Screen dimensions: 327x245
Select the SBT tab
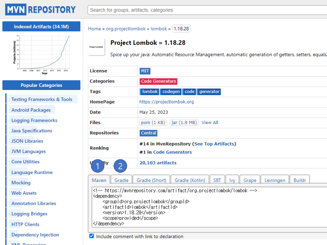tap(217, 180)
